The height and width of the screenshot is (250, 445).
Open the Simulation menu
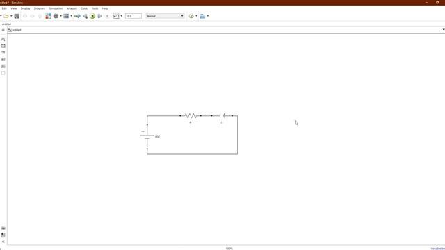[56, 8]
